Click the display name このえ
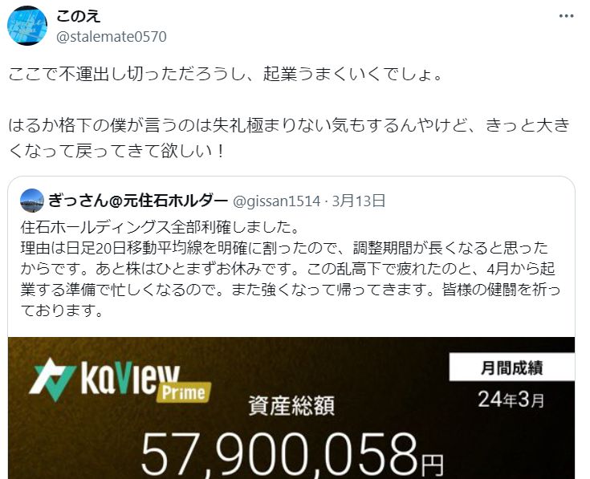The width and height of the screenshot is (590, 479). (x=79, y=16)
